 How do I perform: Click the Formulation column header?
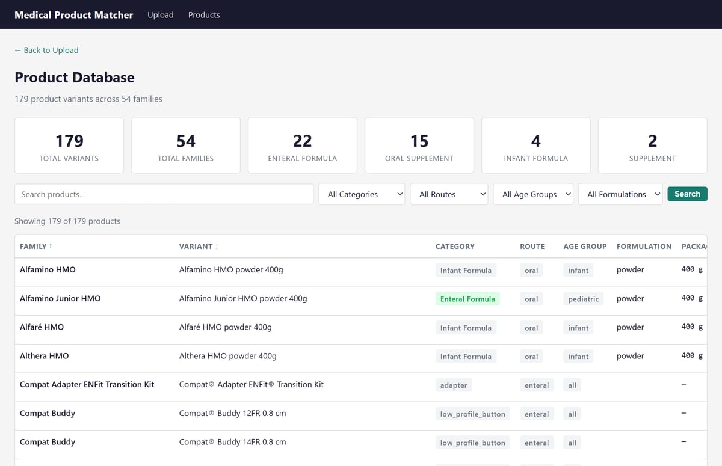(x=644, y=247)
